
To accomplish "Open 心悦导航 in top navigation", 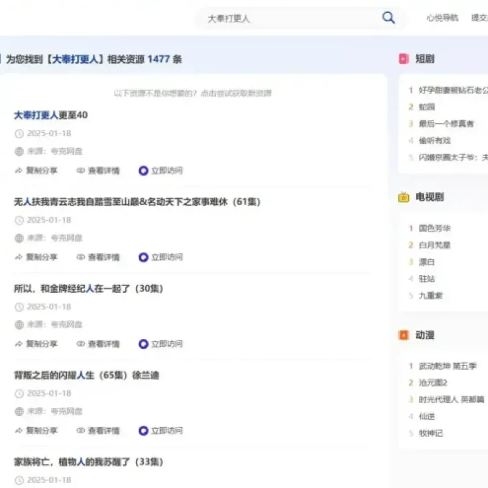I will click(x=442, y=18).
